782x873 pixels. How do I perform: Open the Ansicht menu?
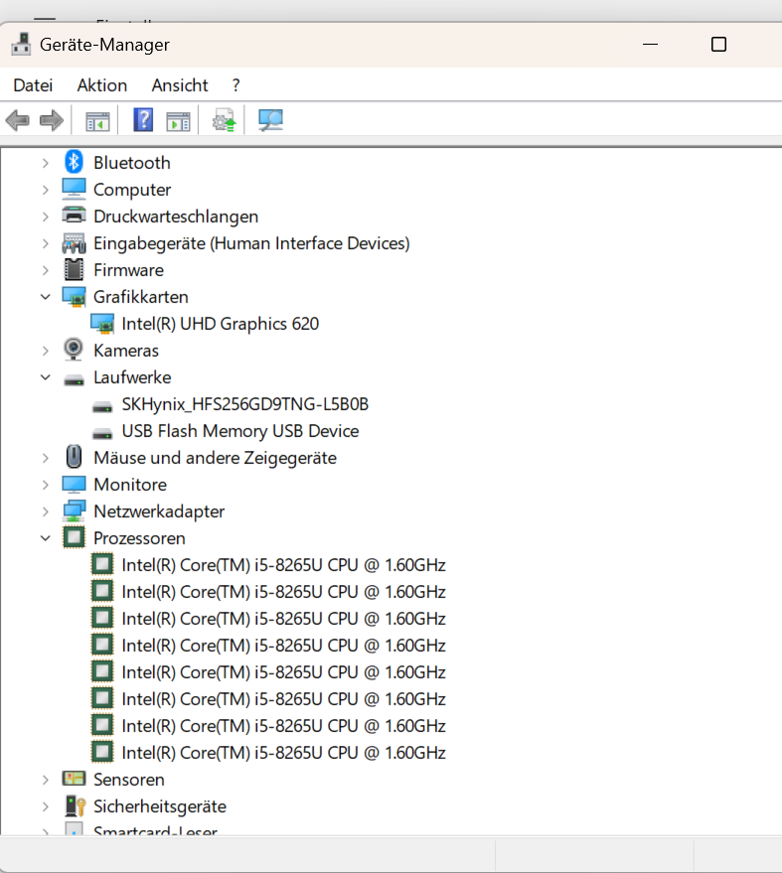(179, 85)
